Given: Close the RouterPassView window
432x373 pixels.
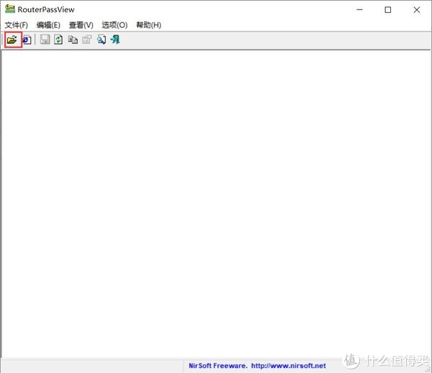Looking at the screenshot, I should point(418,9).
